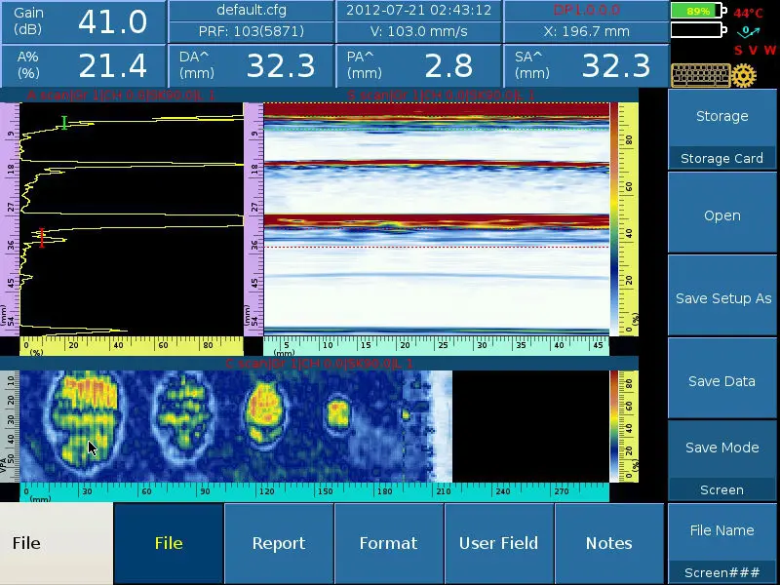Switch to the Report menu
Screen dimensions: 780x585
coord(278,543)
